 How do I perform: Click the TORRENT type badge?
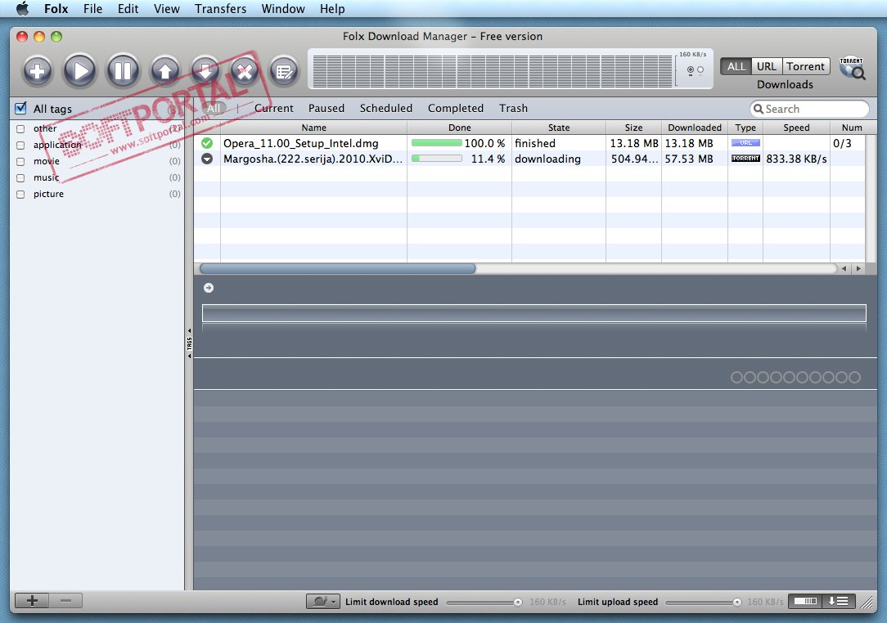[745, 159]
